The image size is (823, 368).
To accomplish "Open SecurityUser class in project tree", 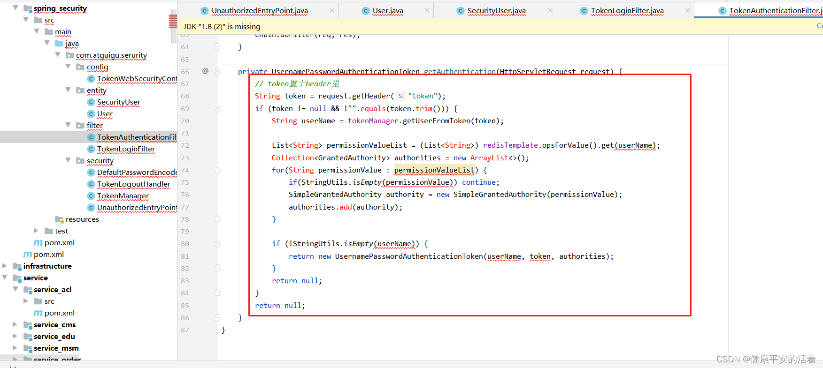I will click(x=119, y=102).
